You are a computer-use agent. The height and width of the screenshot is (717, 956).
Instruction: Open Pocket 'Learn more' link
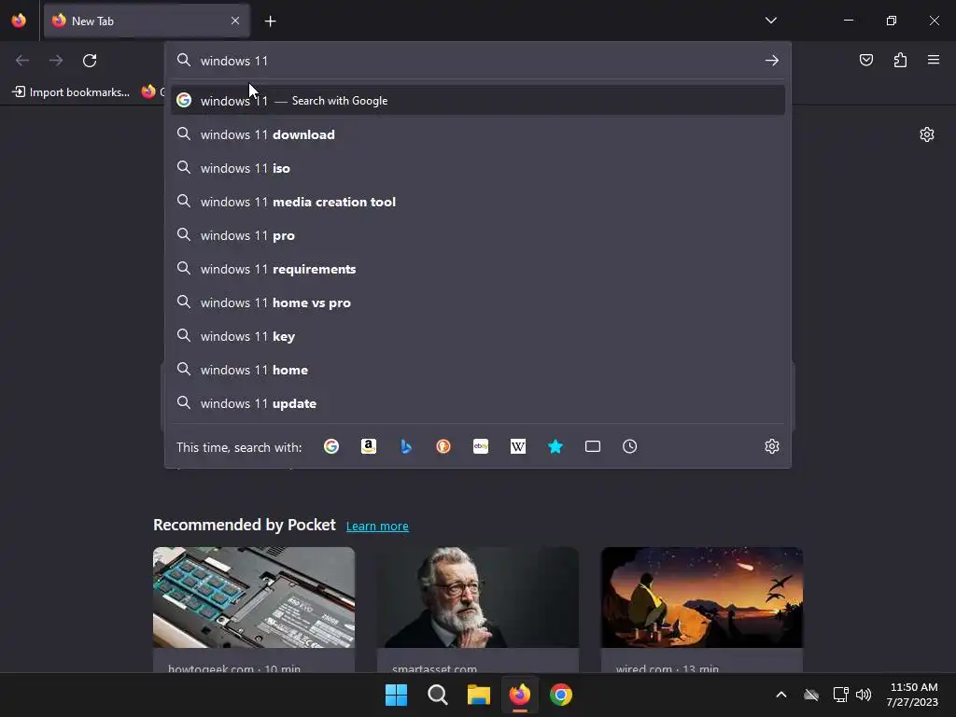tap(377, 527)
